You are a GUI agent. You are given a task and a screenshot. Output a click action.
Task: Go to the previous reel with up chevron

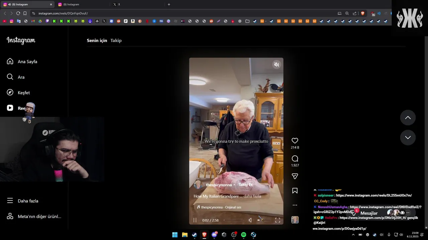click(x=408, y=118)
